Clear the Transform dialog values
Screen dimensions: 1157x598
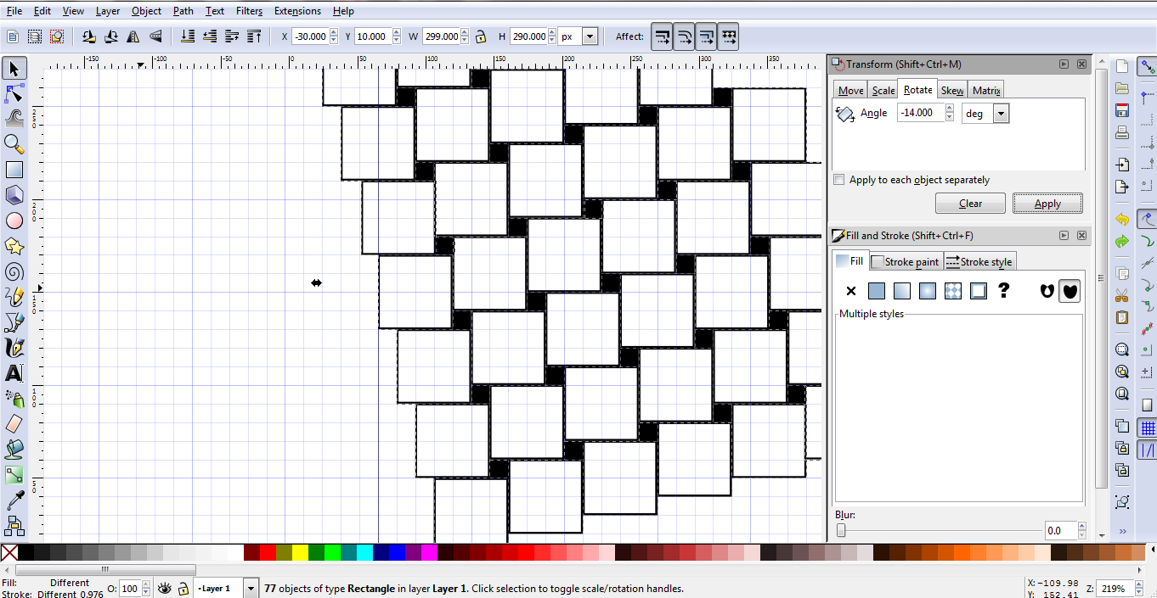pos(970,203)
